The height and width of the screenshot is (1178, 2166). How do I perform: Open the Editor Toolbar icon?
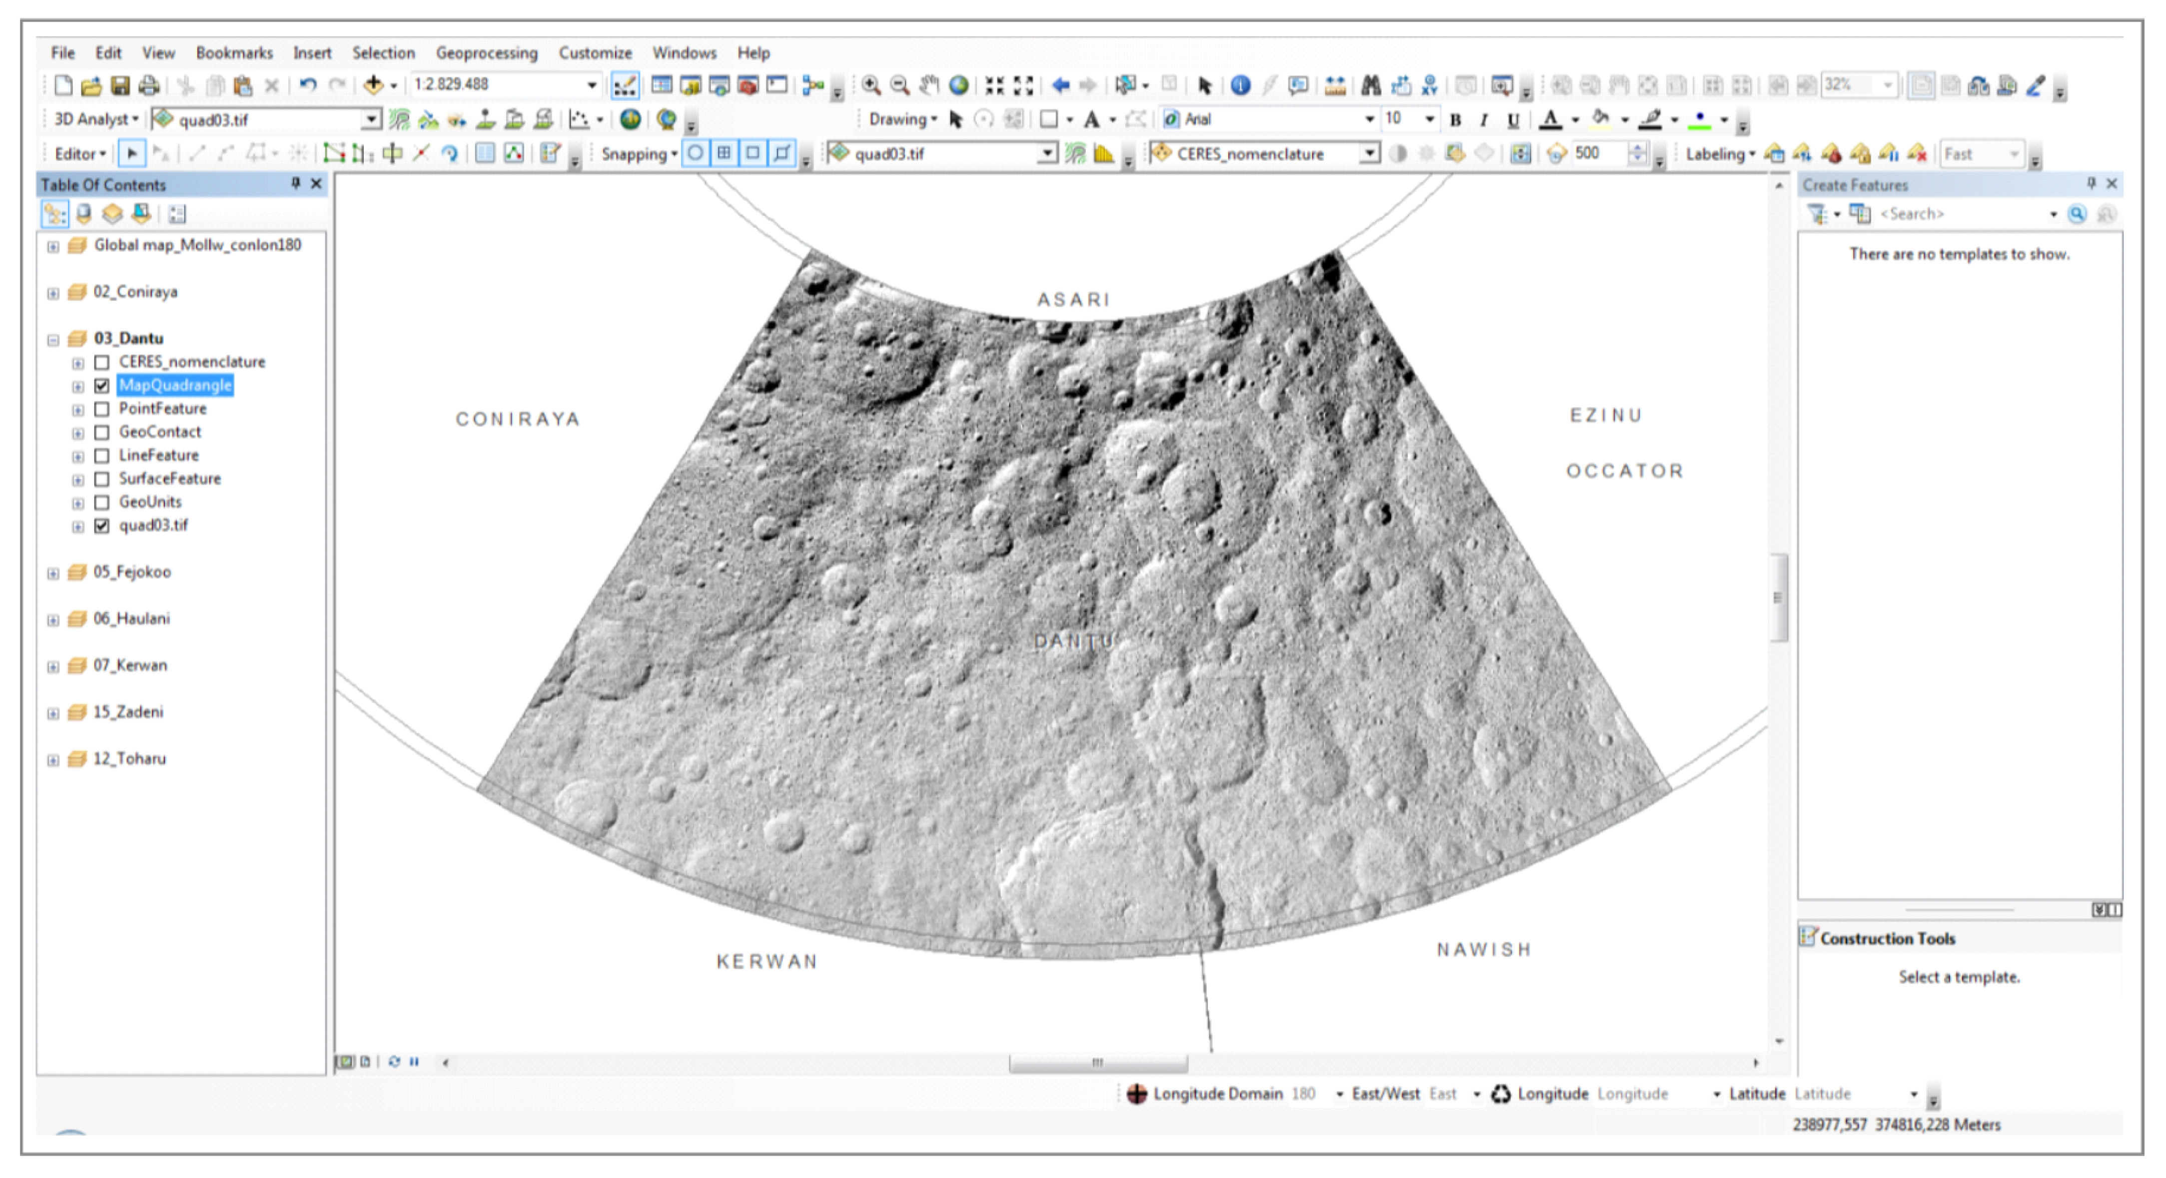(x=624, y=85)
